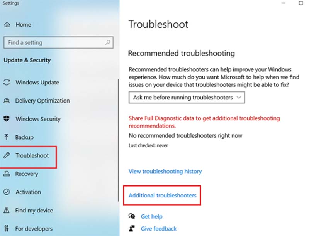The height and width of the screenshot is (236, 309).
Task: Open Windows Security via its shield icon
Action: point(6,119)
